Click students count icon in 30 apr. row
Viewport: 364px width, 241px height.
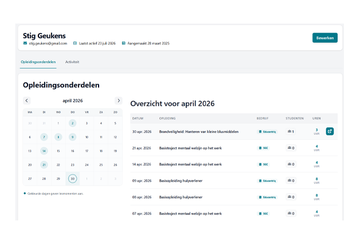coord(289,131)
